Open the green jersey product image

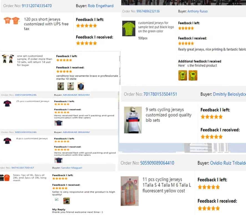(129, 28)
